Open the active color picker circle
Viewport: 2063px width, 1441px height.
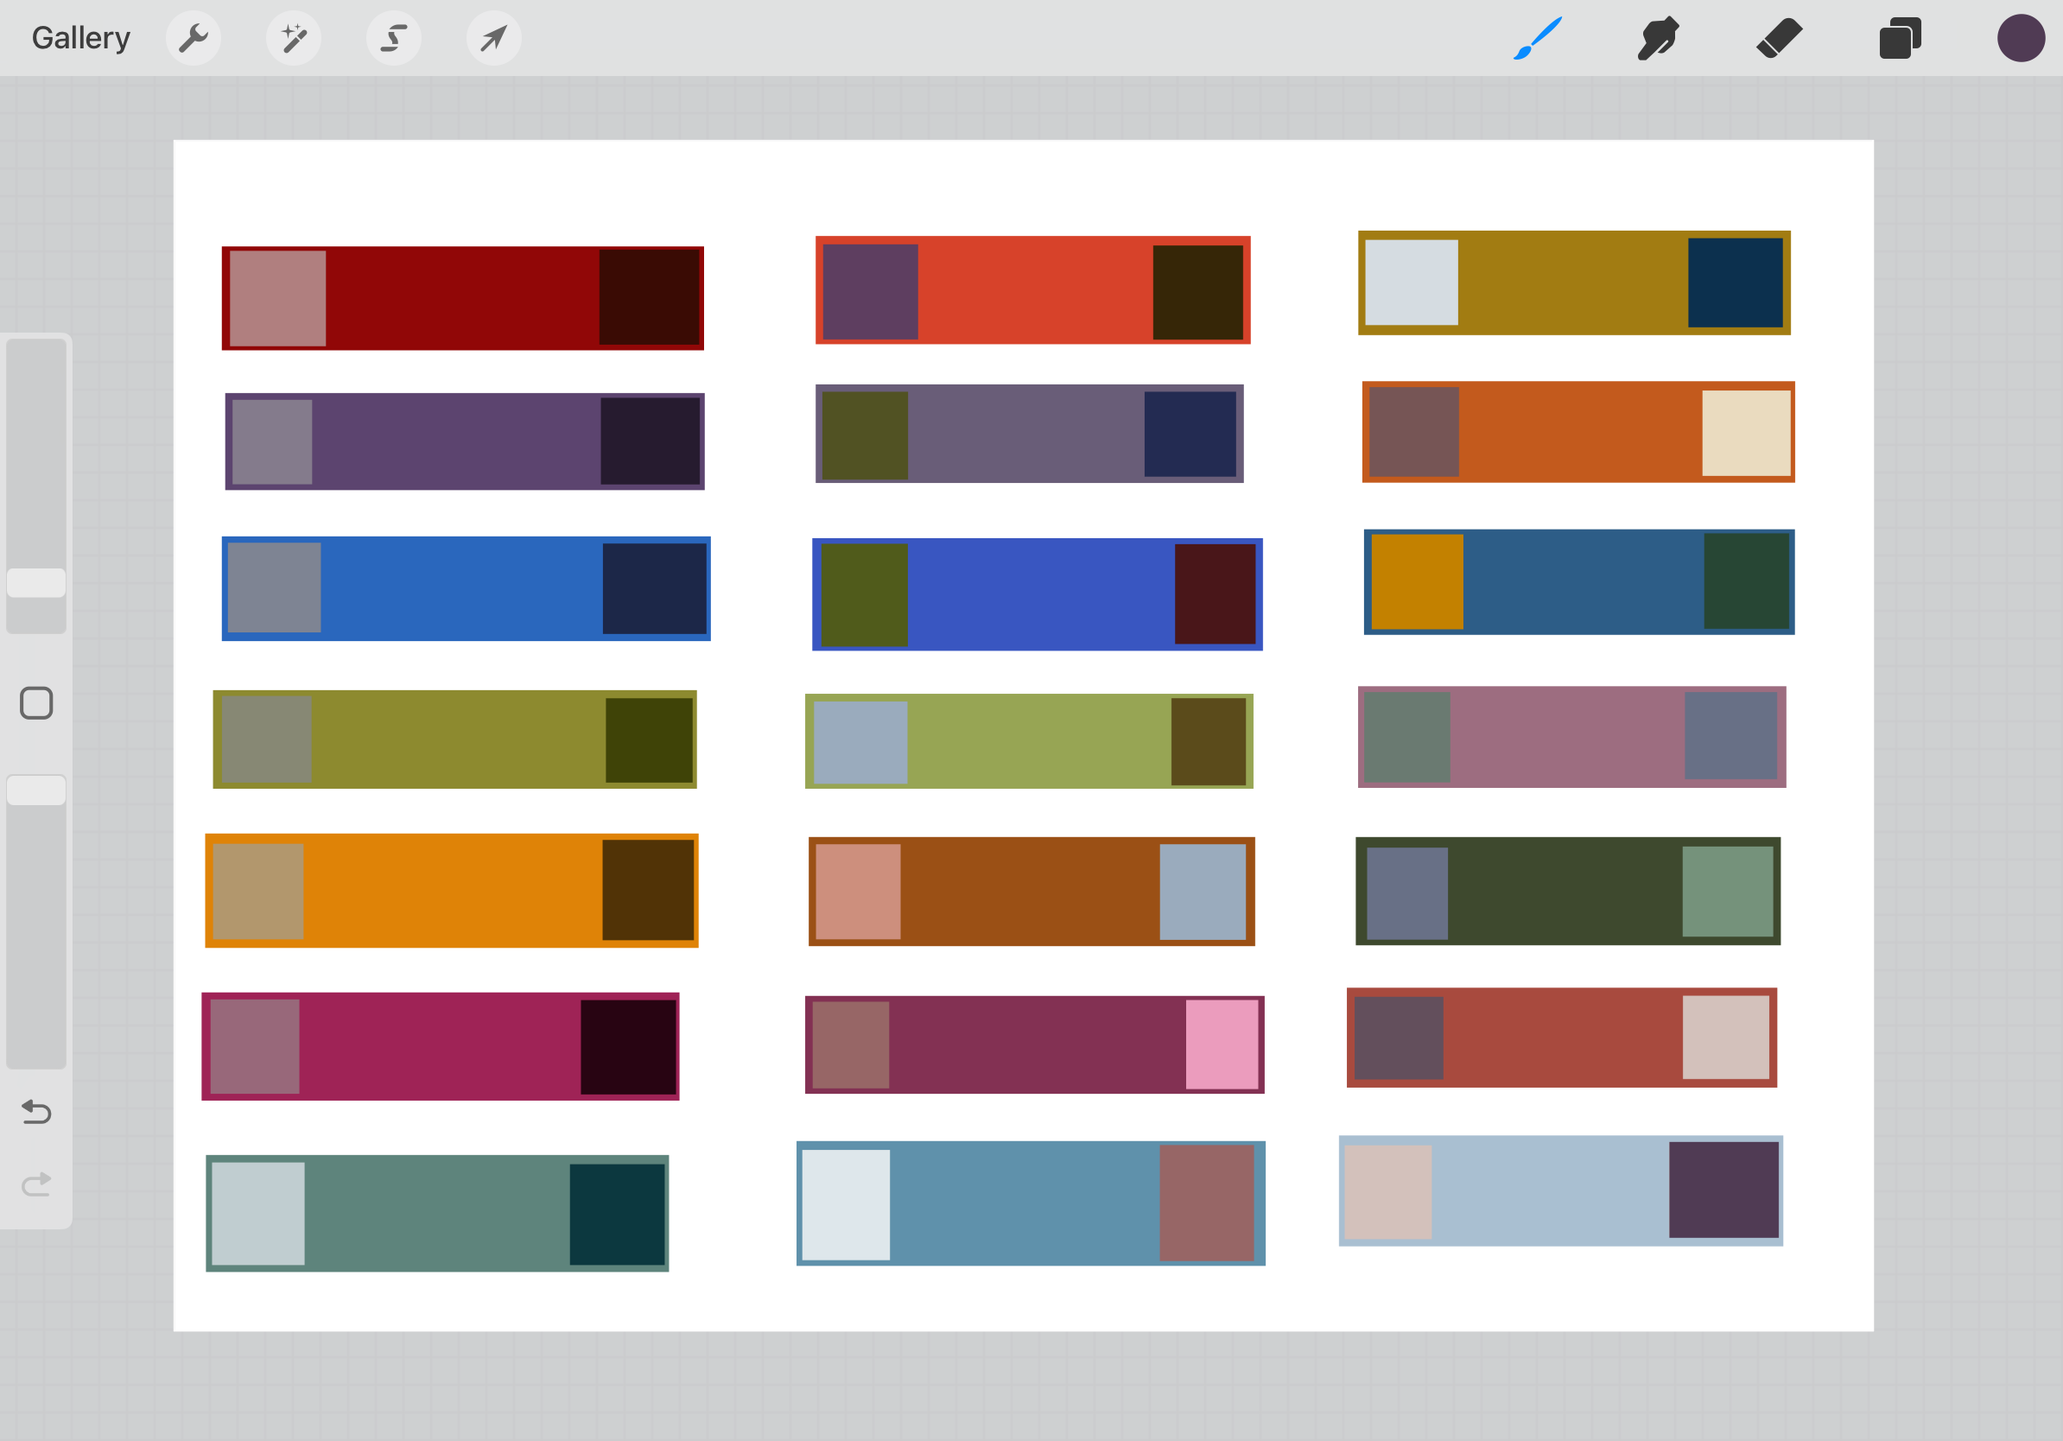coord(2021,39)
